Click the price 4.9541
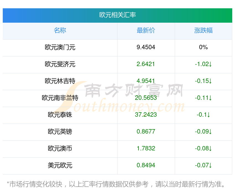 point(146,81)
